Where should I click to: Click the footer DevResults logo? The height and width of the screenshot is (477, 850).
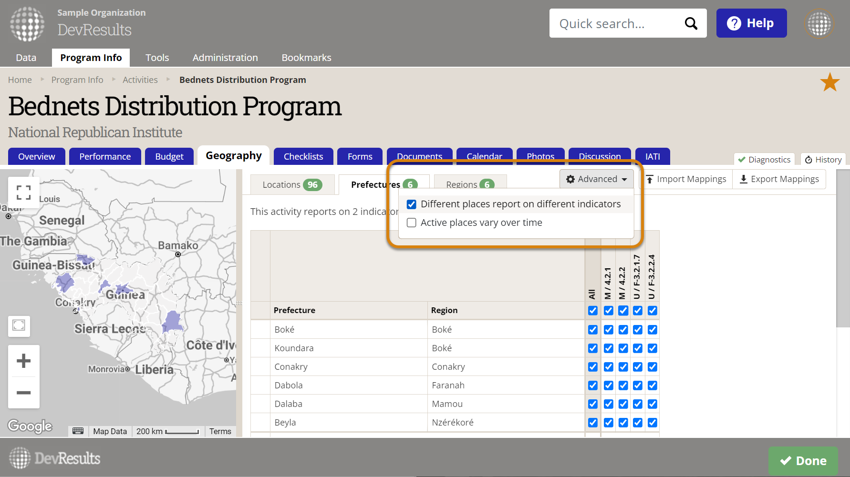(54, 458)
